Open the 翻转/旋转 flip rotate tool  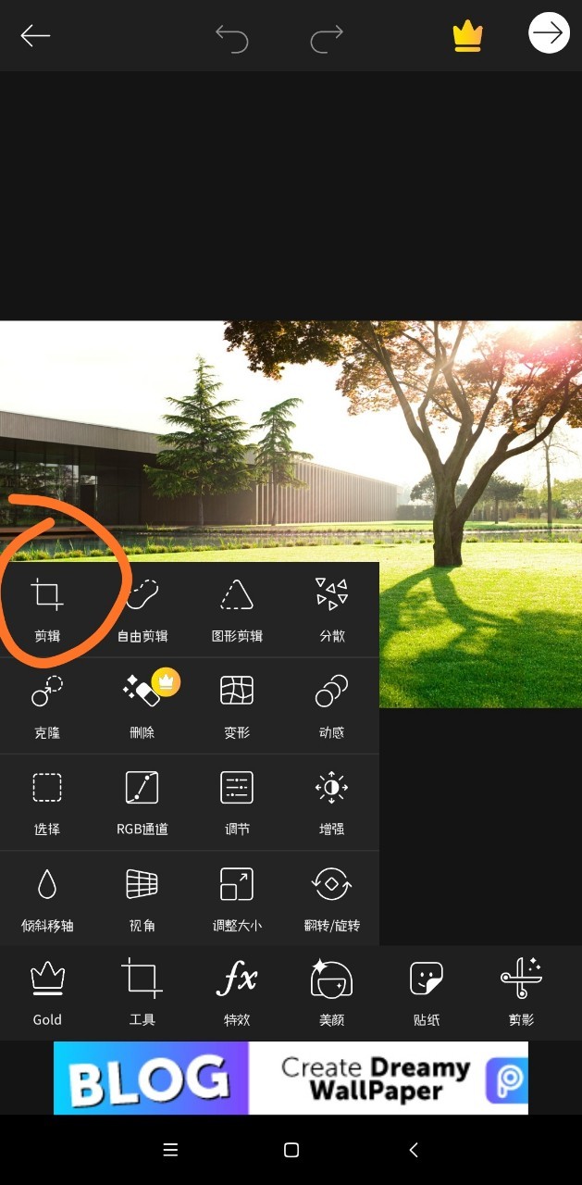point(332,899)
